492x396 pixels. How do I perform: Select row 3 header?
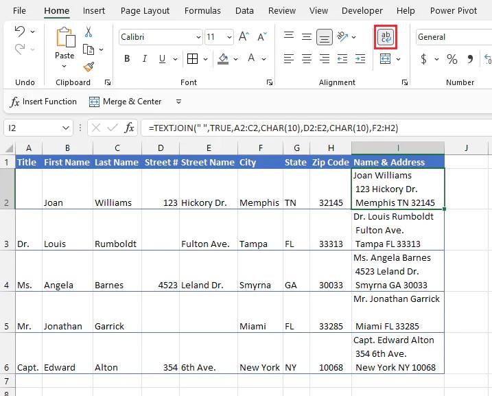8,230
